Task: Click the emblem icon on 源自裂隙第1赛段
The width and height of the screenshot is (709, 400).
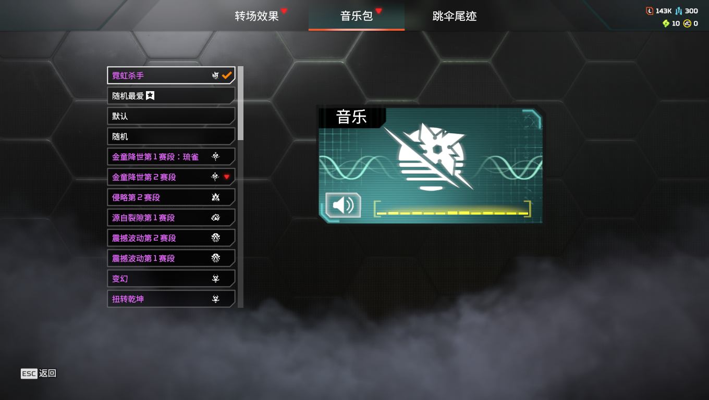Action: [x=215, y=218]
